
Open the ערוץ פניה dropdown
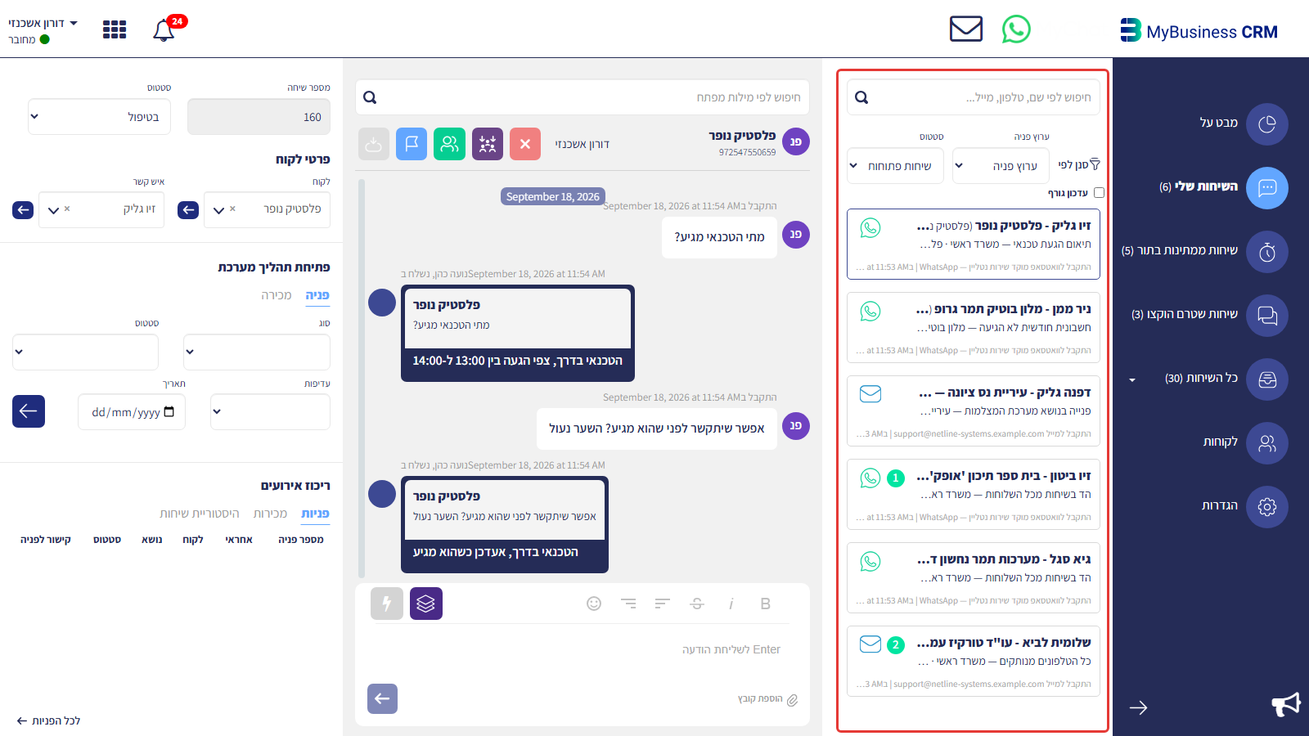[x=1001, y=166]
